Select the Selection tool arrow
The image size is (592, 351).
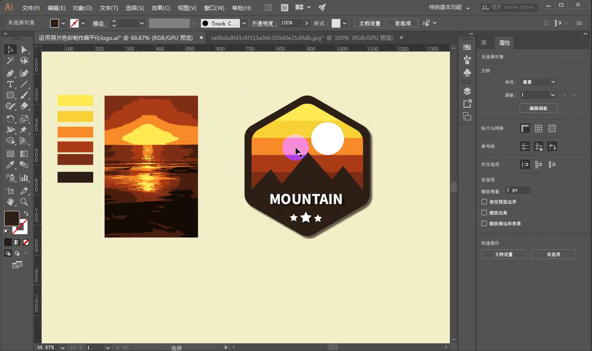(10, 49)
